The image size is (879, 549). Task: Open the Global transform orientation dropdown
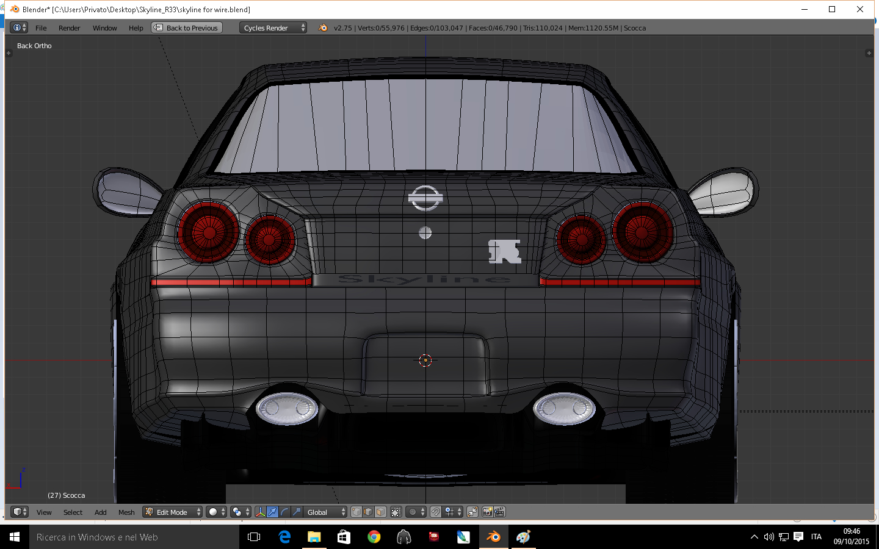[325, 512]
